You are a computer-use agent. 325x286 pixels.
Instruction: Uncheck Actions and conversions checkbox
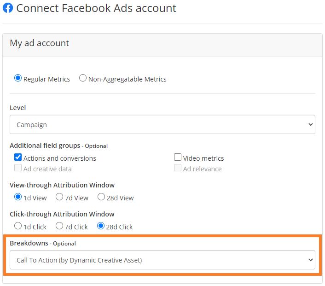coord(18,157)
